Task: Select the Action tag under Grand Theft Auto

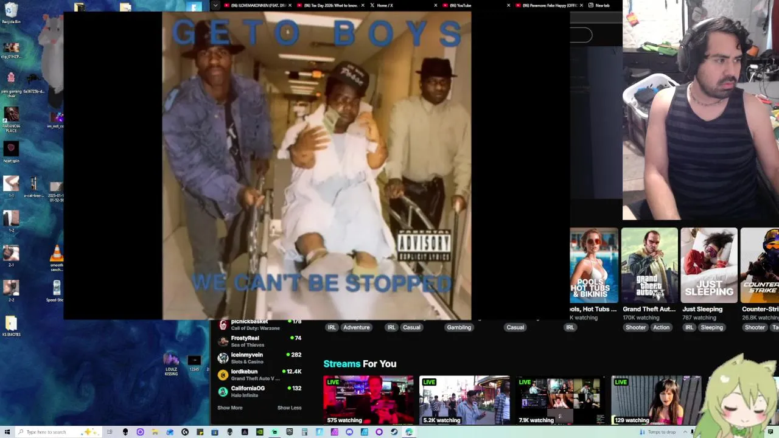Action: (661, 327)
